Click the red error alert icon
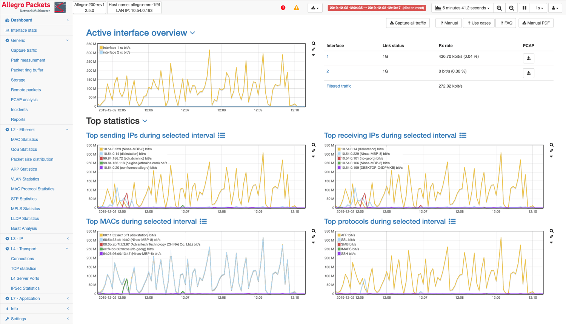Viewport: 566px width, 324px height. (283, 7)
